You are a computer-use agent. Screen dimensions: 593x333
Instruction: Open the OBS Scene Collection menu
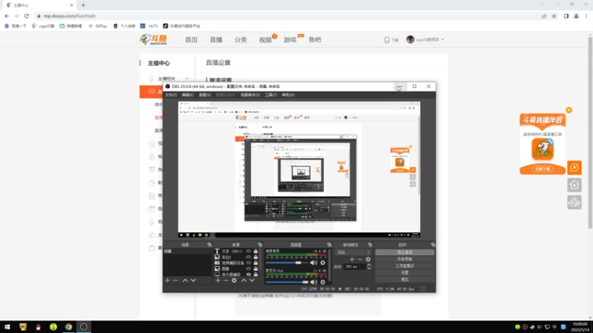coord(250,95)
